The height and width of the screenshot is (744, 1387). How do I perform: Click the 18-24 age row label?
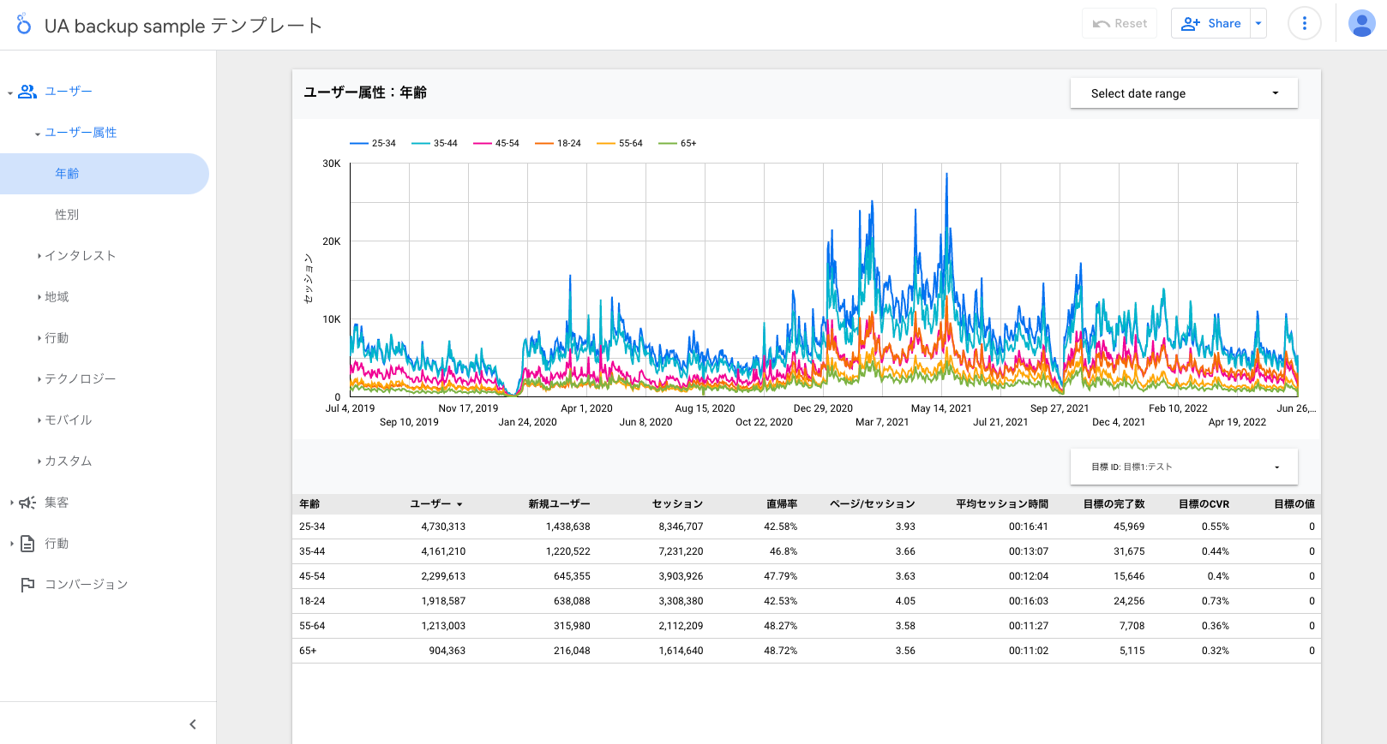click(312, 602)
